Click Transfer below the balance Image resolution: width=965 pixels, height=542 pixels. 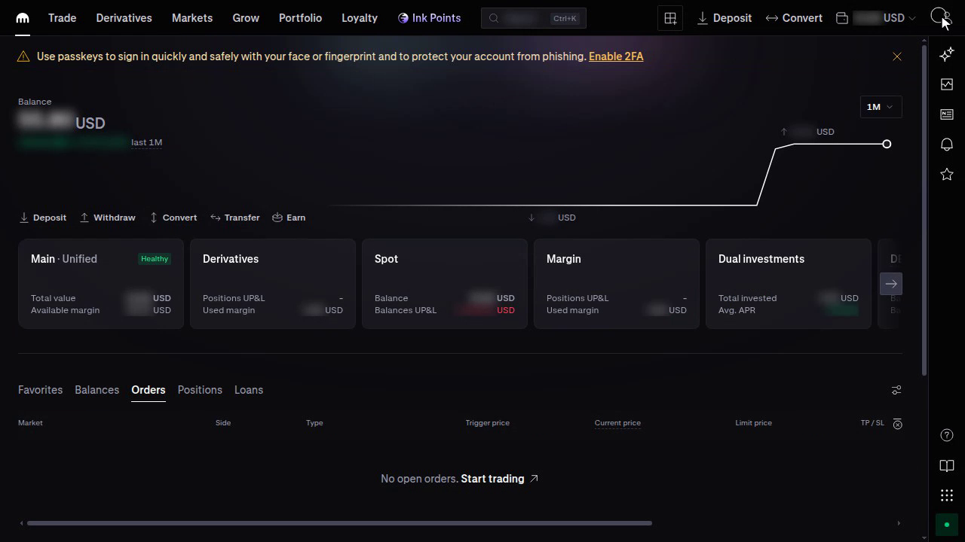(x=234, y=218)
